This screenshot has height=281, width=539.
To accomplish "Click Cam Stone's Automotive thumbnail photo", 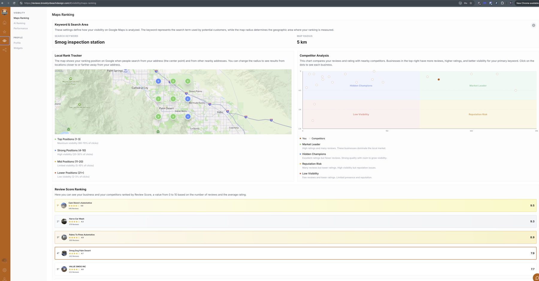I will point(64,206).
